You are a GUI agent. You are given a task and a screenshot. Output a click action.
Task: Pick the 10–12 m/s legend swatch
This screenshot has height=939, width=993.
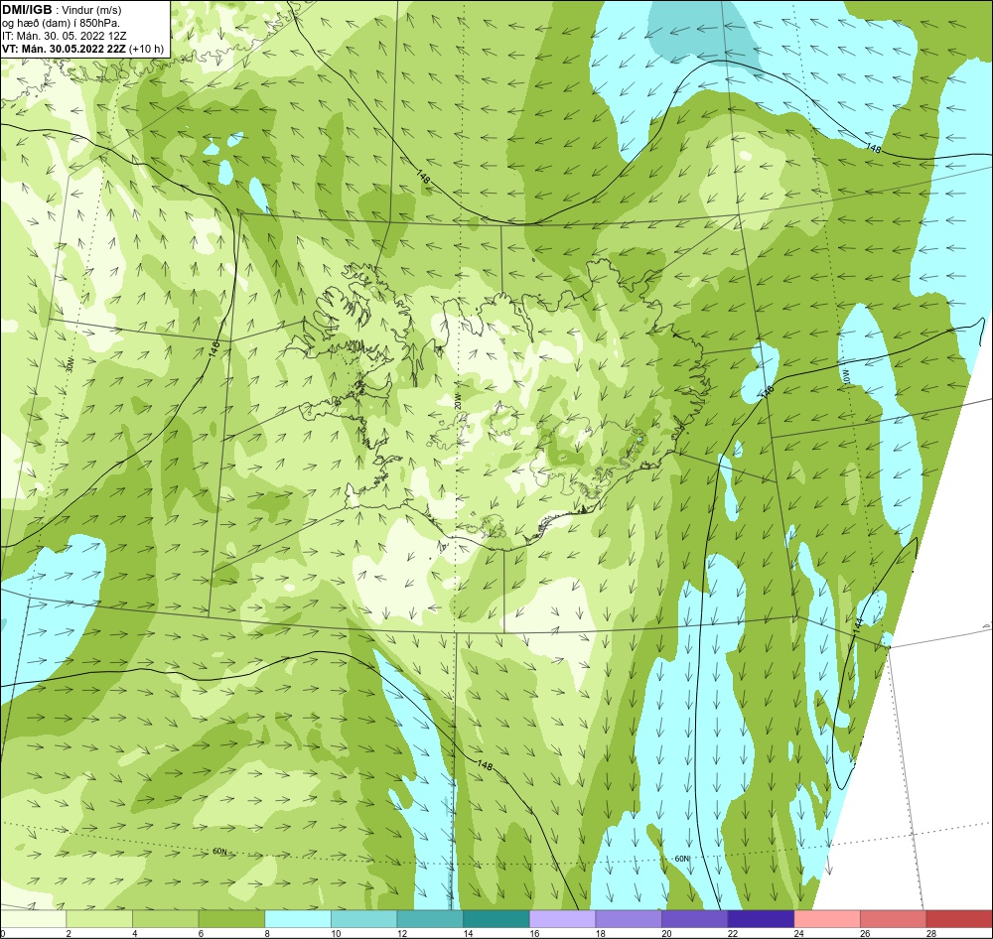point(363,919)
